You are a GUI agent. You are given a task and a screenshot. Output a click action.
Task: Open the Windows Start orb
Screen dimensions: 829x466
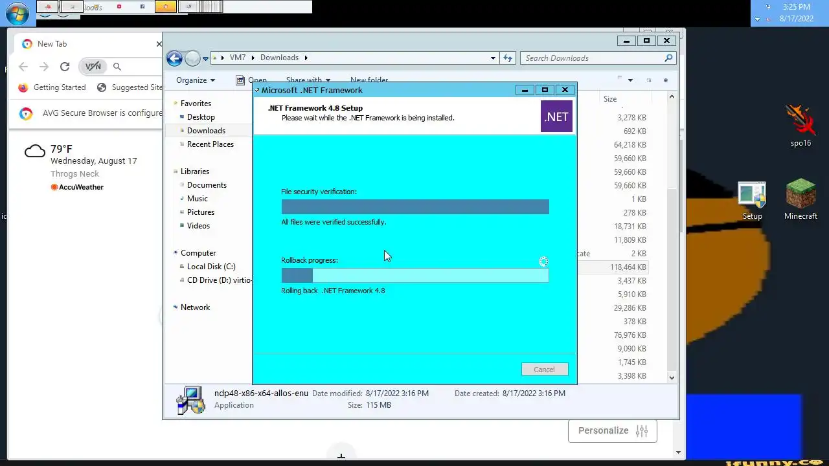pyautogui.click(x=17, y=13)
